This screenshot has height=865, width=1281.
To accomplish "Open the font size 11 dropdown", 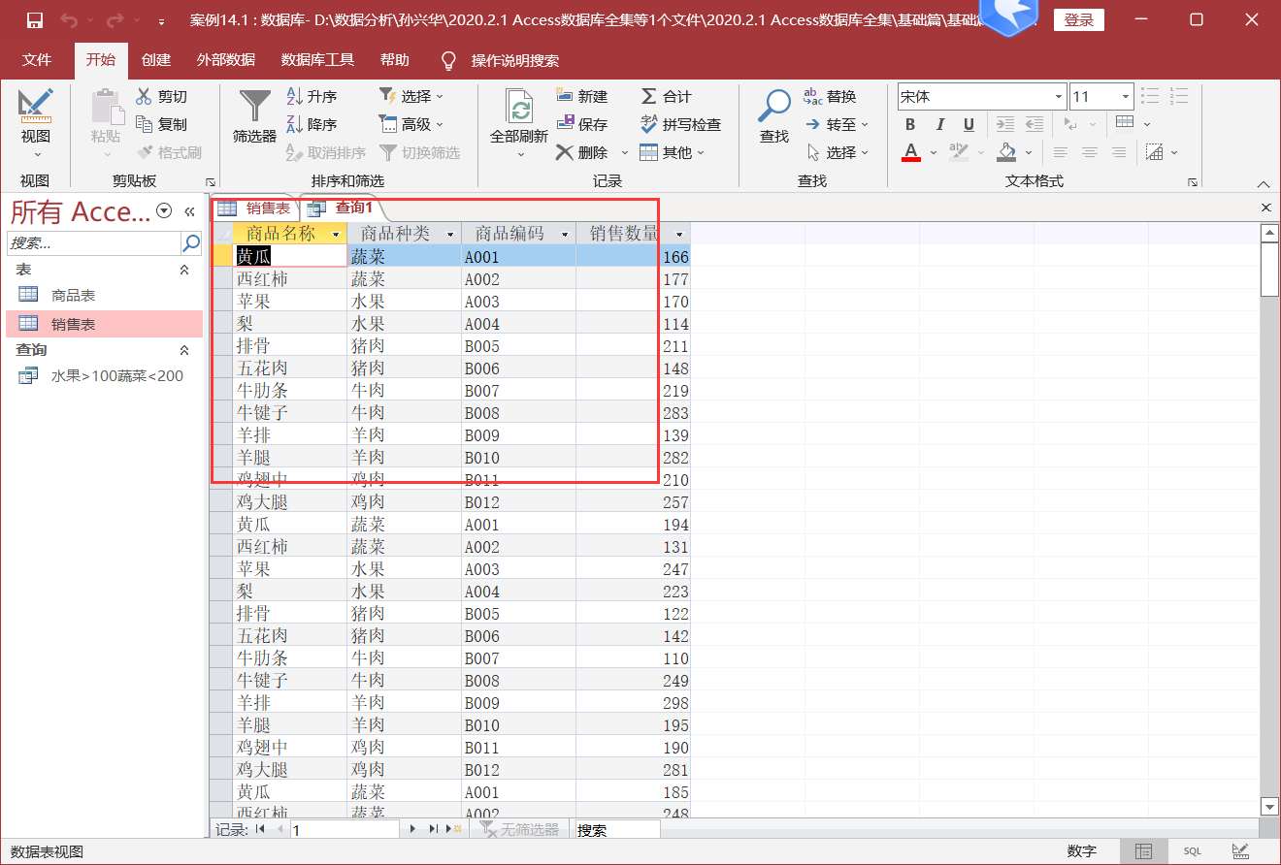I will point(1126,97).
